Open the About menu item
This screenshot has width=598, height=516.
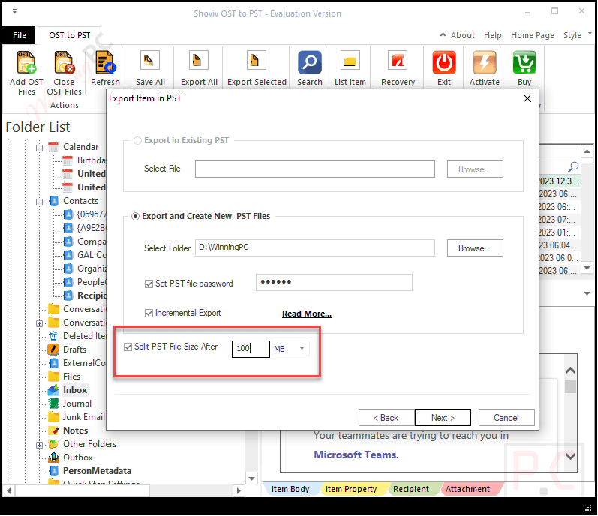tap(463, 35)
